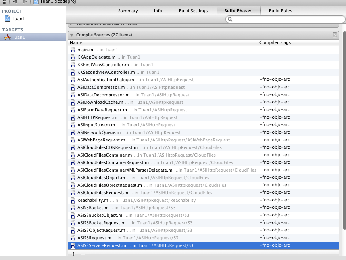Select the ASICloudFilesObject.m row
The width and height of the screenshot is (346, 260).
204,178
